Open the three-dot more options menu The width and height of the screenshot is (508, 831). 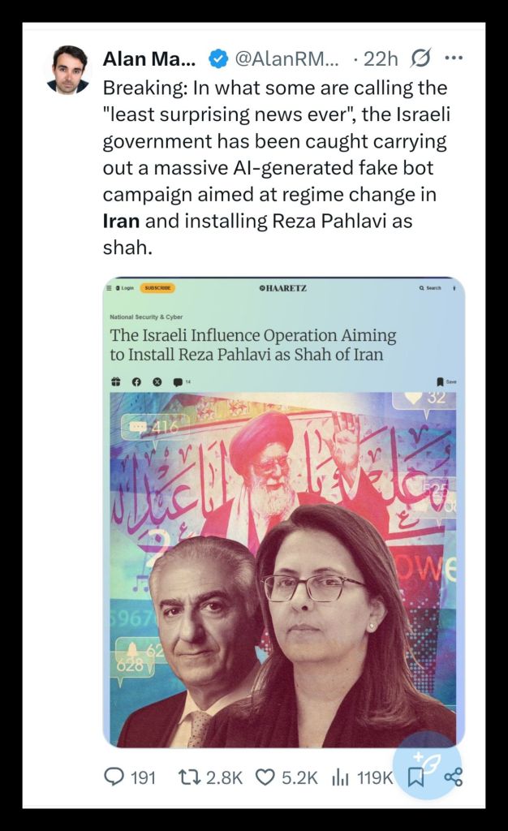click(454, 58)
